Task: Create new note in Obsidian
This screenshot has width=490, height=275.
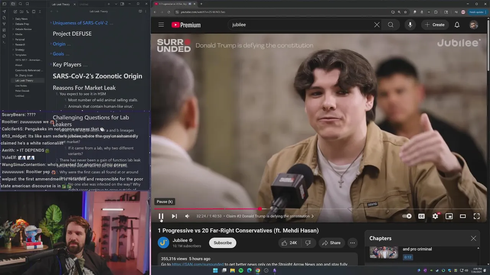Action: (15, 12)
